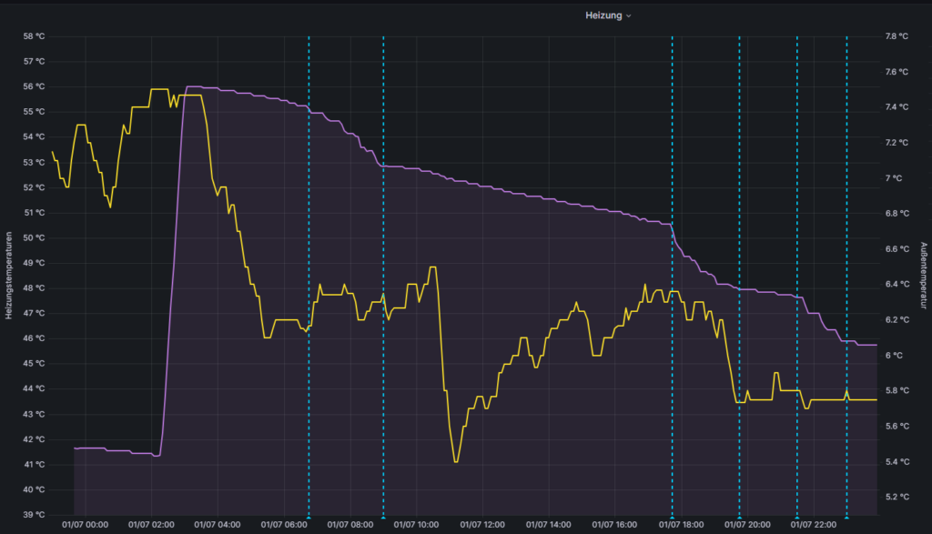
Task: Click the 01/07 16:00 time label
Action: [614, 525]
